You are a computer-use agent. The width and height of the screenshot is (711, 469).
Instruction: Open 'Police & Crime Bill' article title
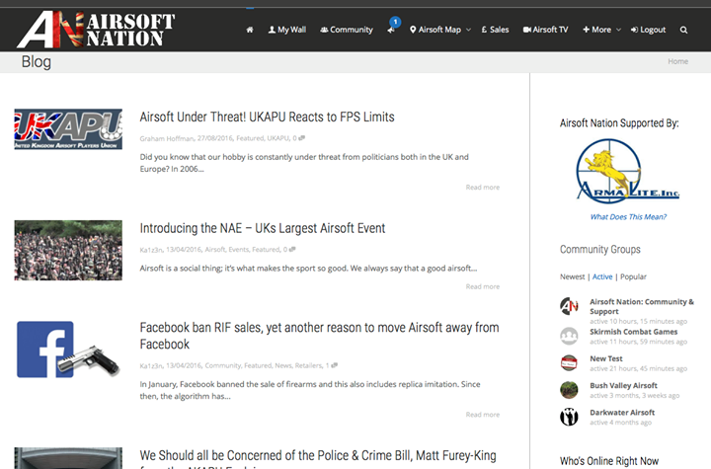[318, 458]
